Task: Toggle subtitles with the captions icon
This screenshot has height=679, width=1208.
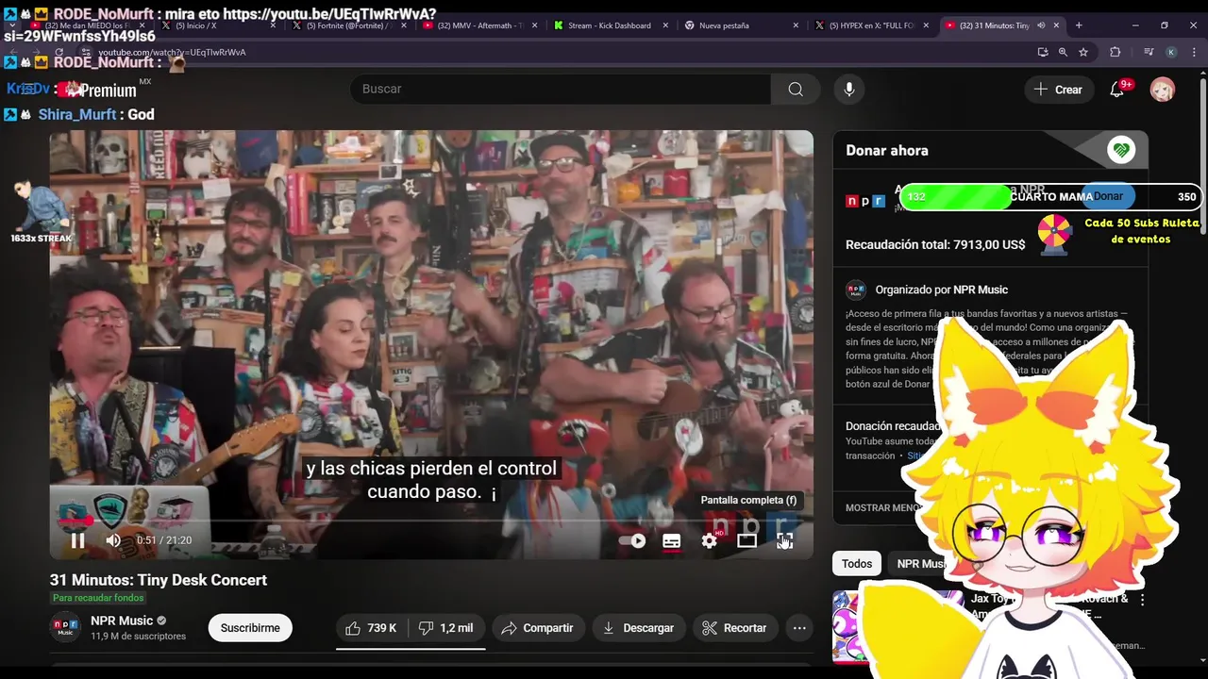Action: [672, 540]
